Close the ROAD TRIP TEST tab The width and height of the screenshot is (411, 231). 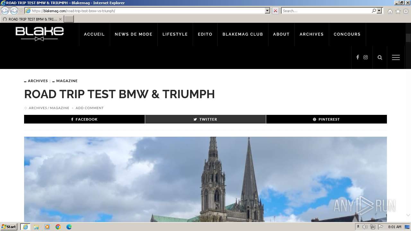(x=60, y=19)
